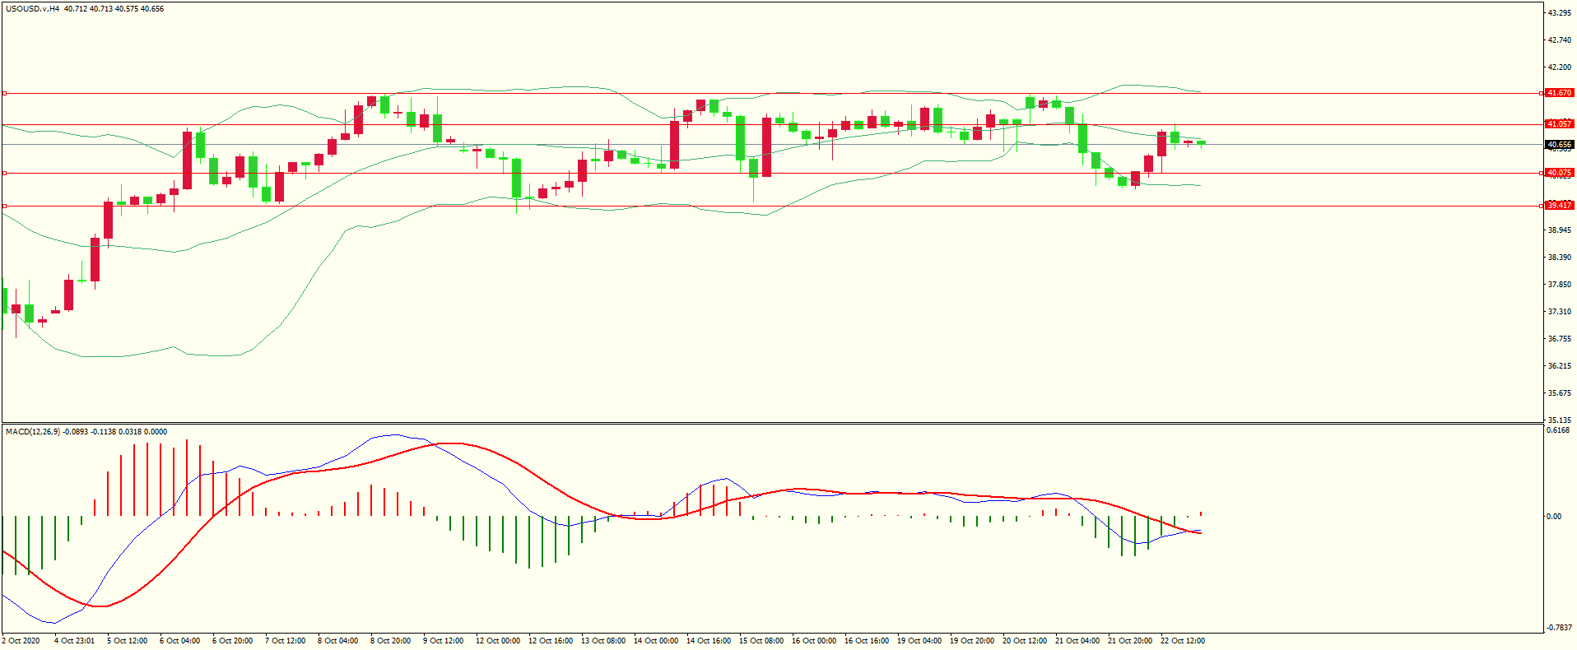This screenshot has width=1577, height=650.
Task: Select the red 41.057 price level tag
Action: click(1560, 124)
